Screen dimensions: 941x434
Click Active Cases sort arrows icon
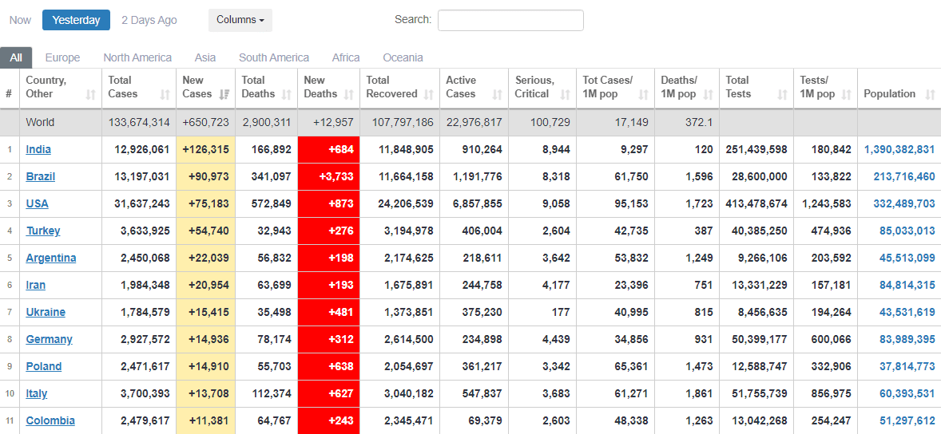click(497, 94)
